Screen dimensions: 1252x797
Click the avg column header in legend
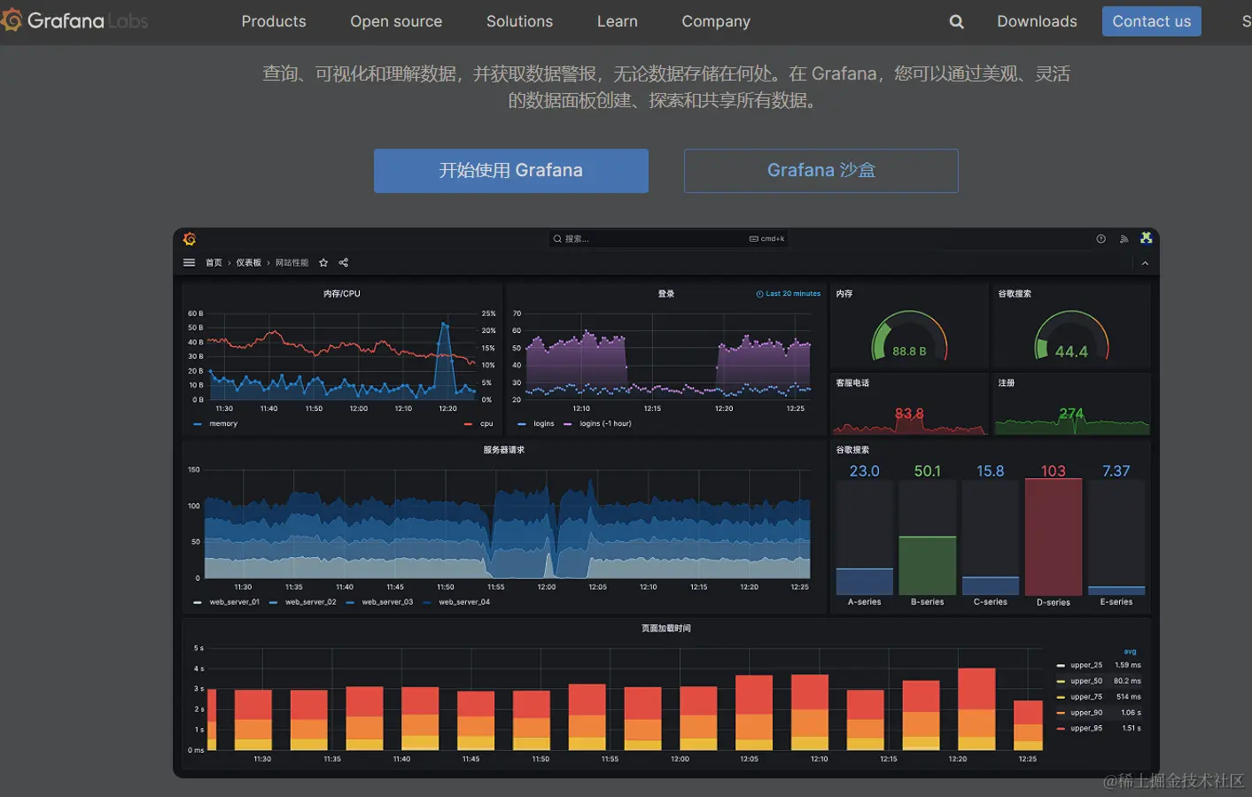tap(1130, 652)
